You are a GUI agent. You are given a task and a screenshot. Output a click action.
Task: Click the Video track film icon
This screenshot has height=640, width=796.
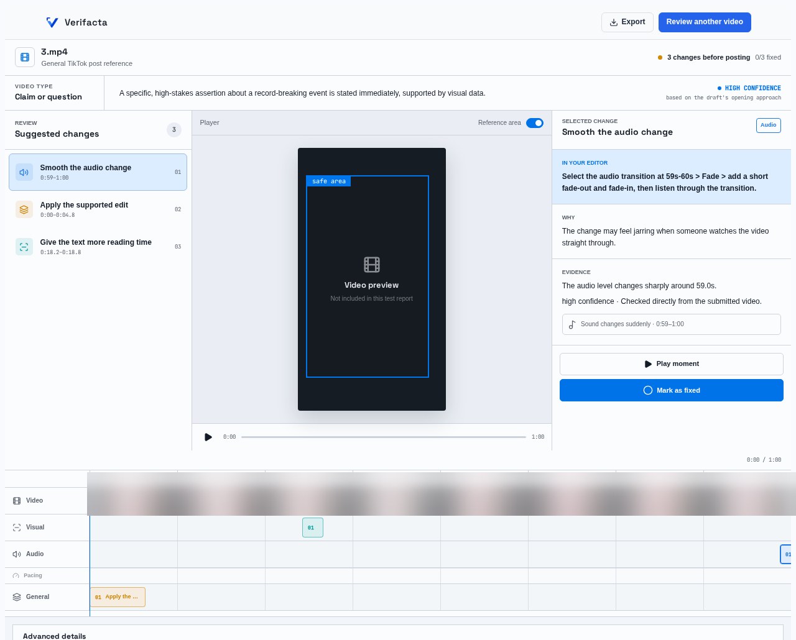point(17,501)
